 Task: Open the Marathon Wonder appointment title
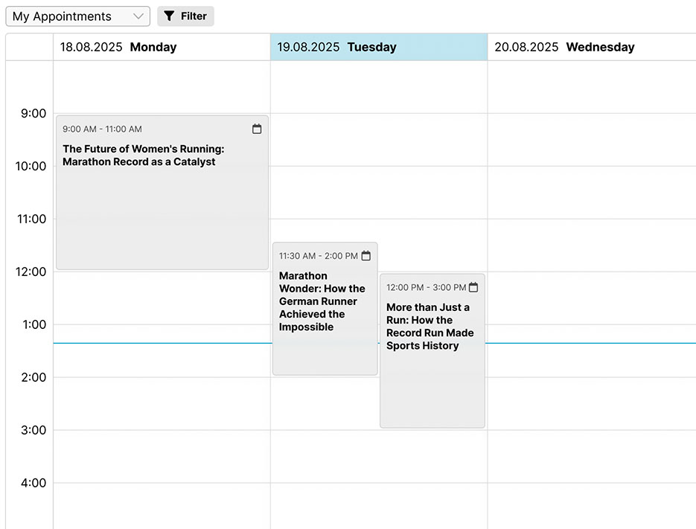click(322, 301)
